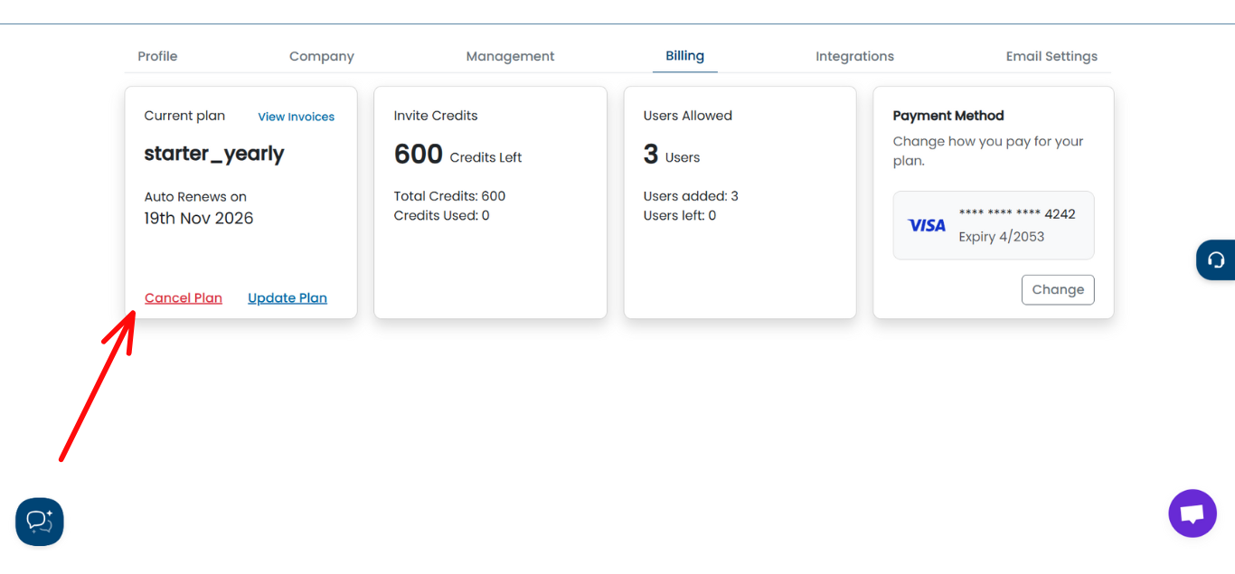Switch to the Company tab

pyautogui.click(x=322, y=56)
